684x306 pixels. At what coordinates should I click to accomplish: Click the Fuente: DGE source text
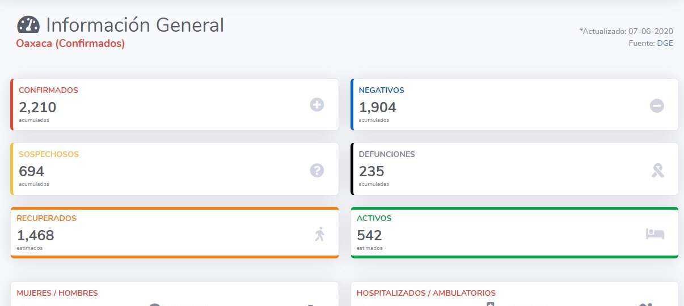(651, 43)
